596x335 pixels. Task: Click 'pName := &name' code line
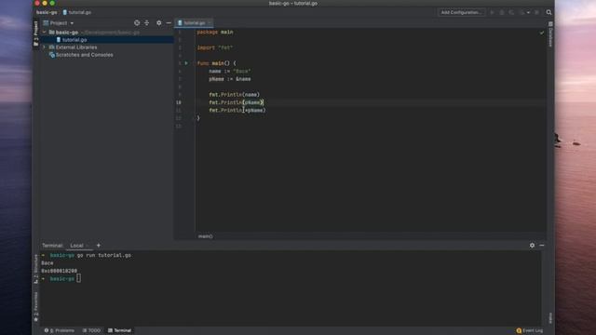[x=230, y=79]
